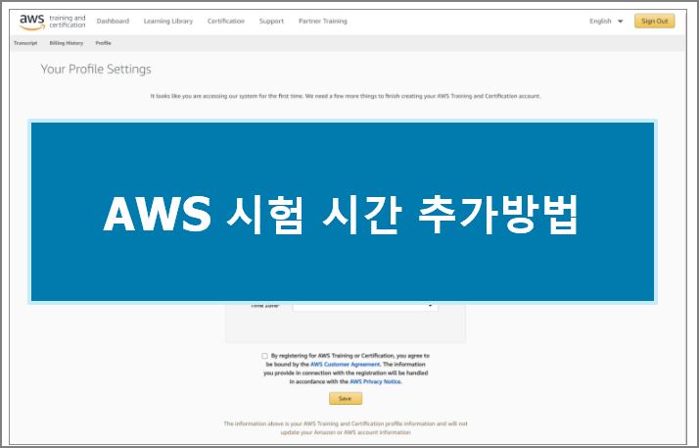Click the Sign Out button

point(654,21)
